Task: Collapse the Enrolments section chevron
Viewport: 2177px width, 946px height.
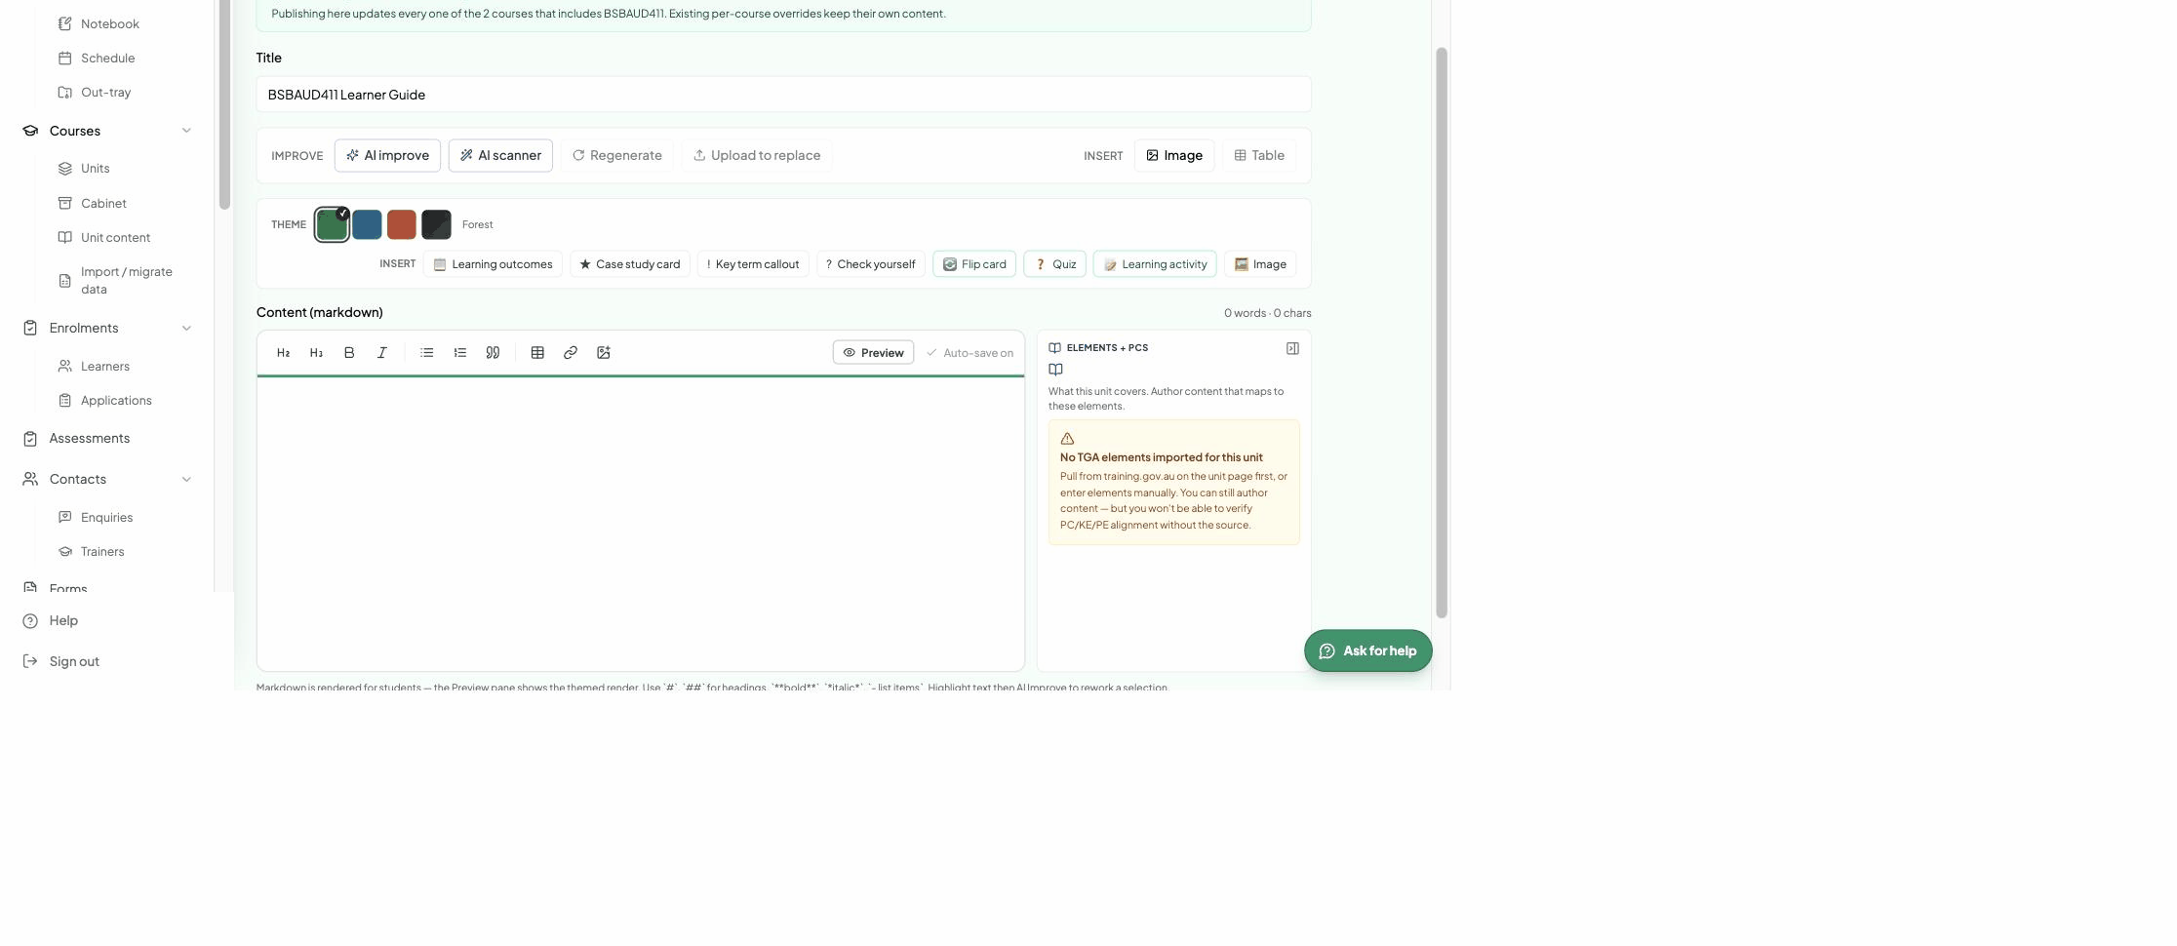Action: (186, 329)
